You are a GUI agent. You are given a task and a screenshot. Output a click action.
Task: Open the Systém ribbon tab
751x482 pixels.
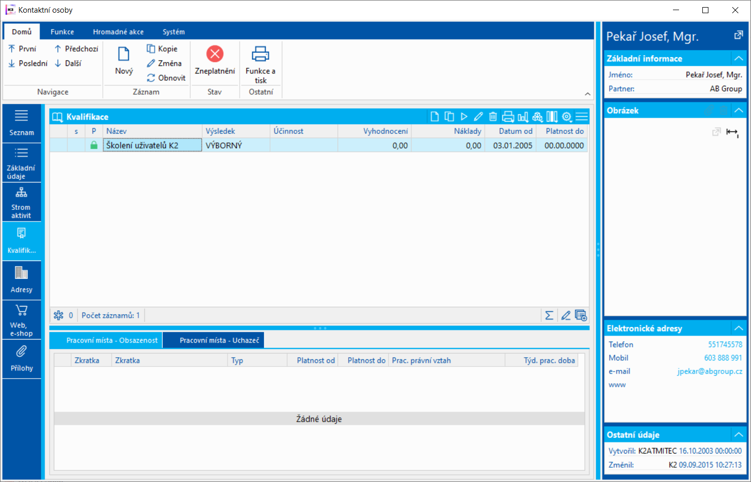tap(174, 31)
